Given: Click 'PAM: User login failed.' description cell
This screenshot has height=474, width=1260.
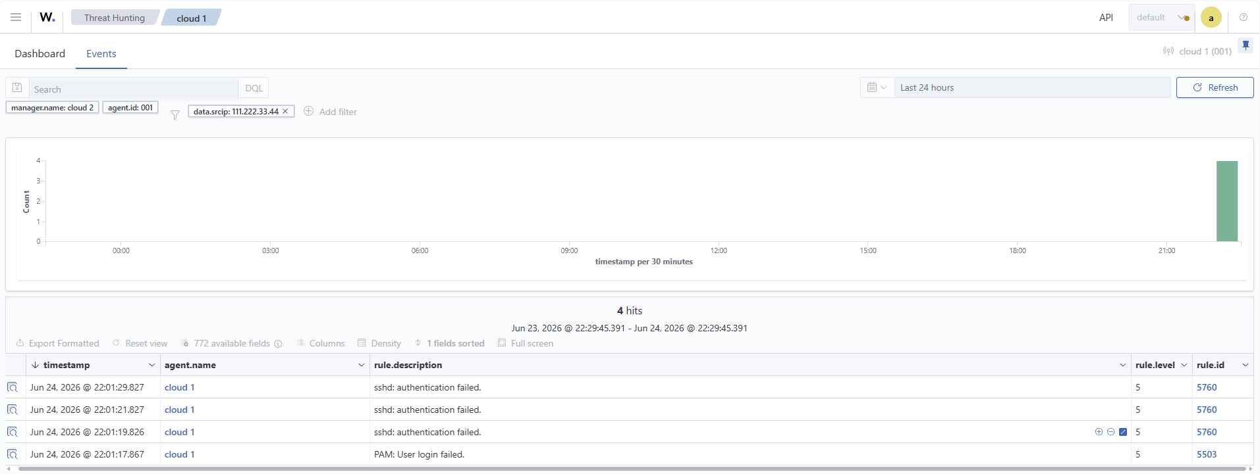Looking at the screenshot, I should [750, 454].
